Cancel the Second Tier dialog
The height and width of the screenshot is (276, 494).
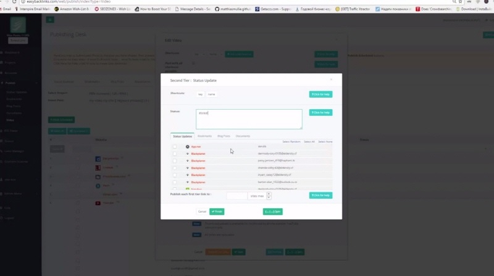tap(202, 211)
